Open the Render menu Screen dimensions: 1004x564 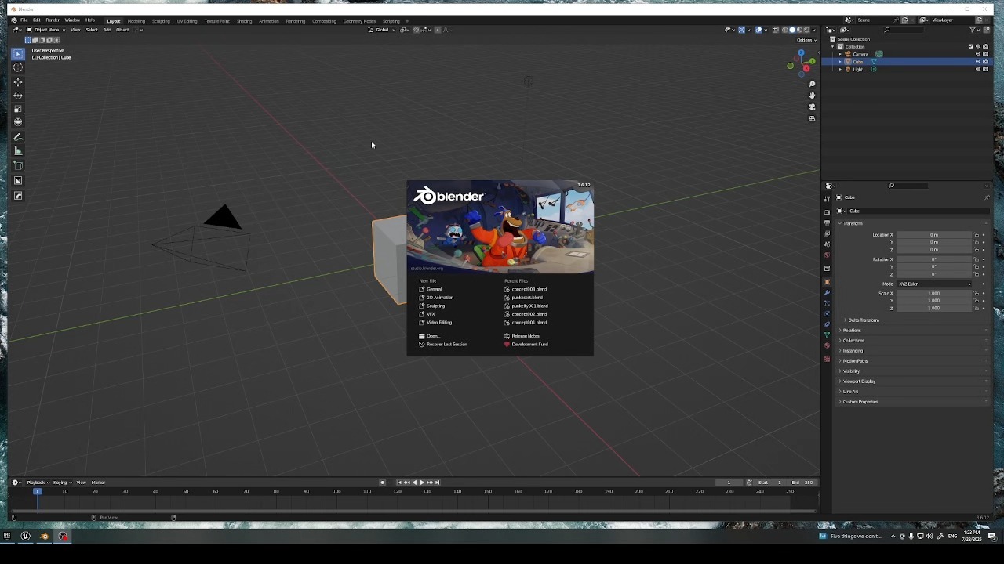53,20
